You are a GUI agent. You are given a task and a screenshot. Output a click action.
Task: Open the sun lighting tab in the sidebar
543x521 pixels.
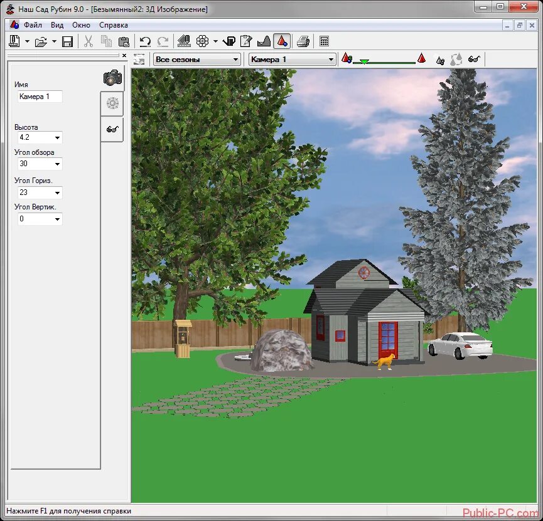[x=112, y=103]
